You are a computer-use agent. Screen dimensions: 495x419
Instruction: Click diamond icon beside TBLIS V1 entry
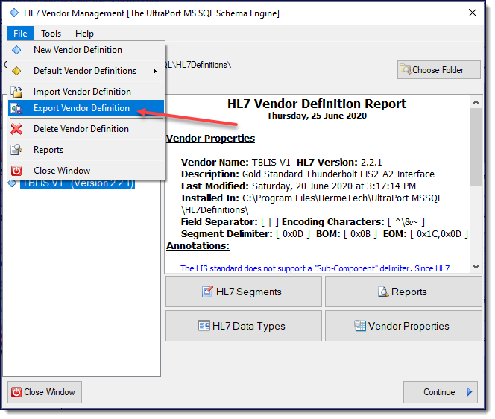click(x=12, y=183)
